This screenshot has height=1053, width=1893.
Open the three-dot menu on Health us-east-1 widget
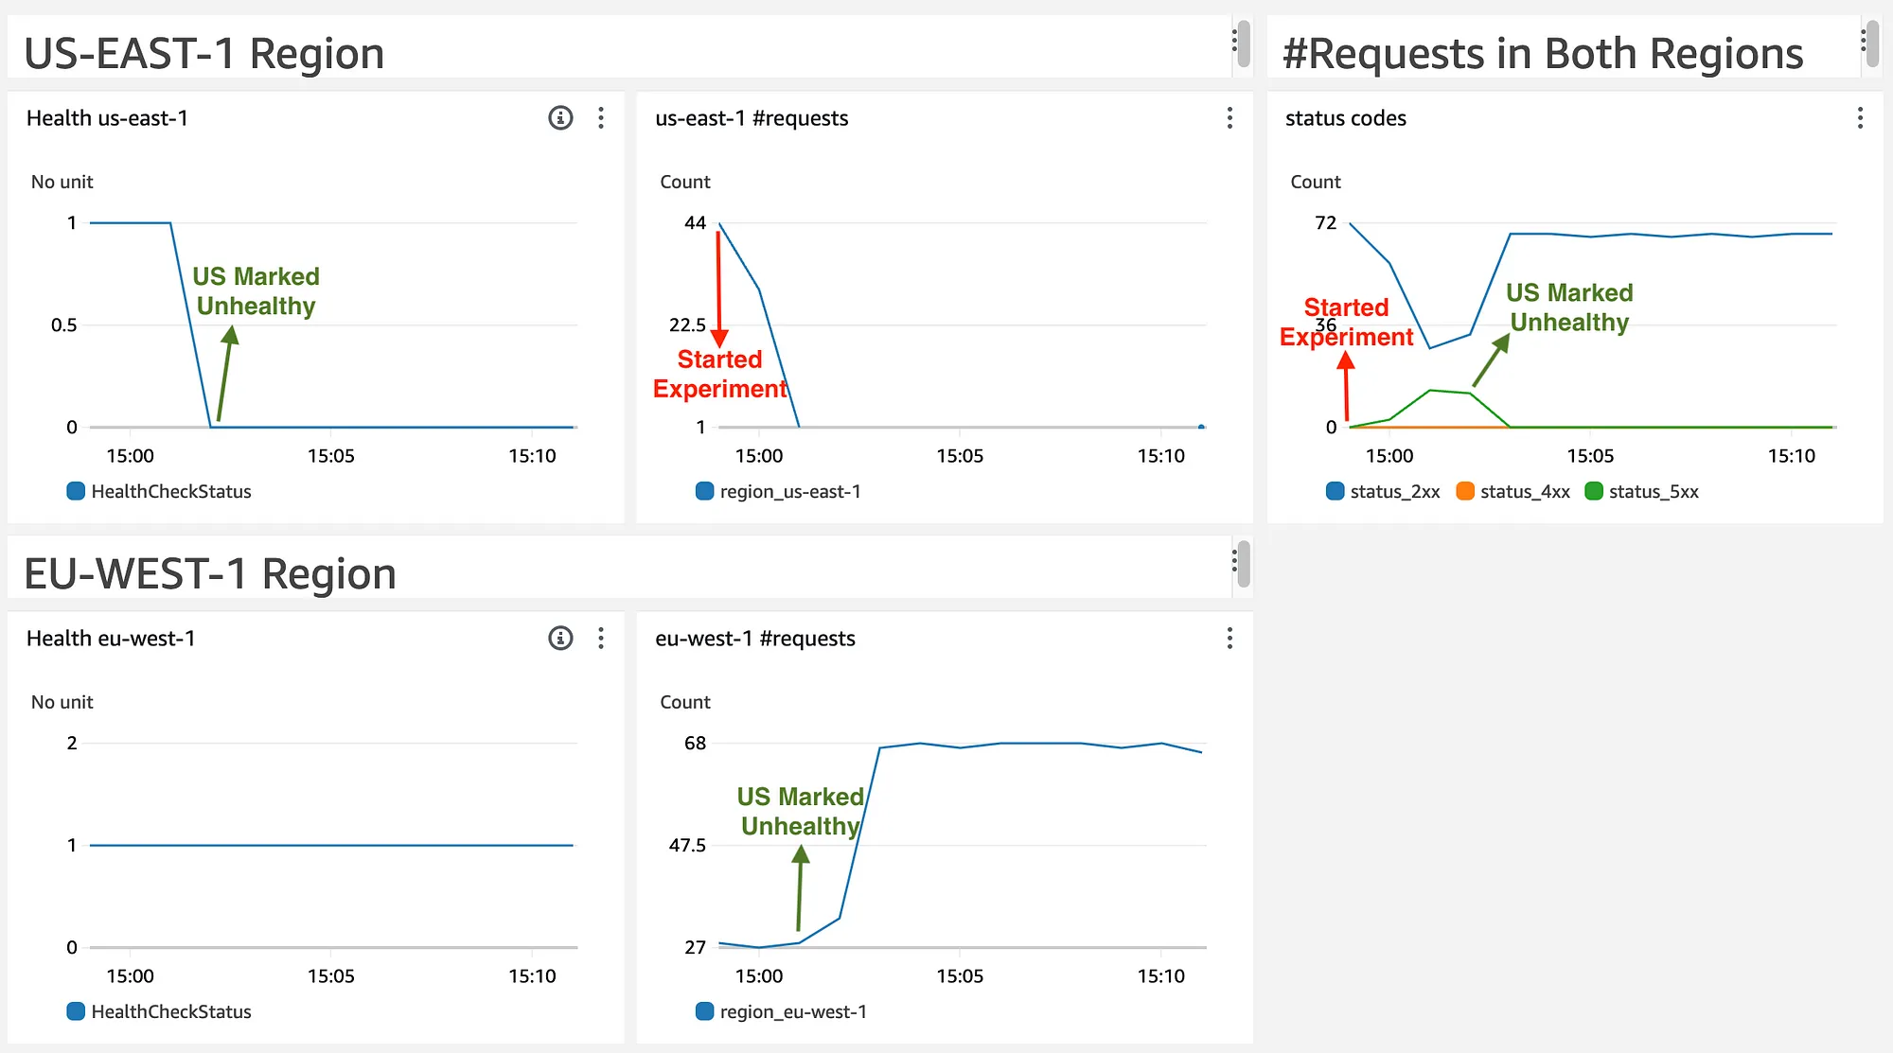point(601,118)
